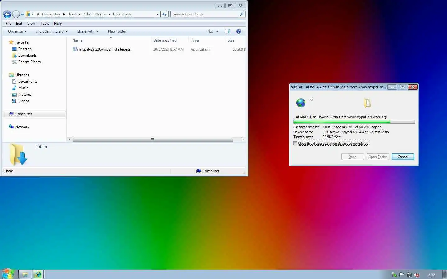Create a New folder

point(117,31)
